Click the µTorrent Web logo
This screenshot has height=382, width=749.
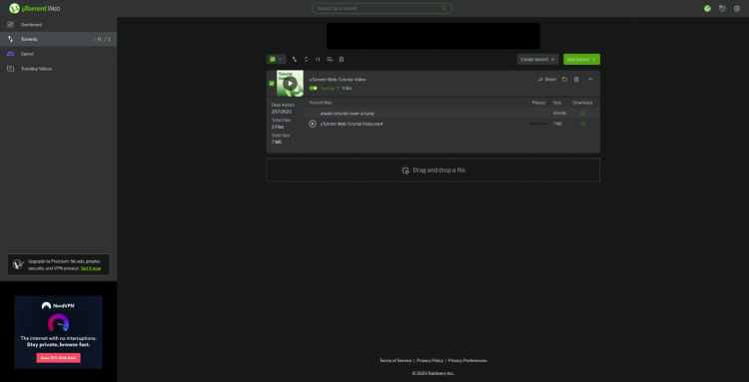[34, 9]
